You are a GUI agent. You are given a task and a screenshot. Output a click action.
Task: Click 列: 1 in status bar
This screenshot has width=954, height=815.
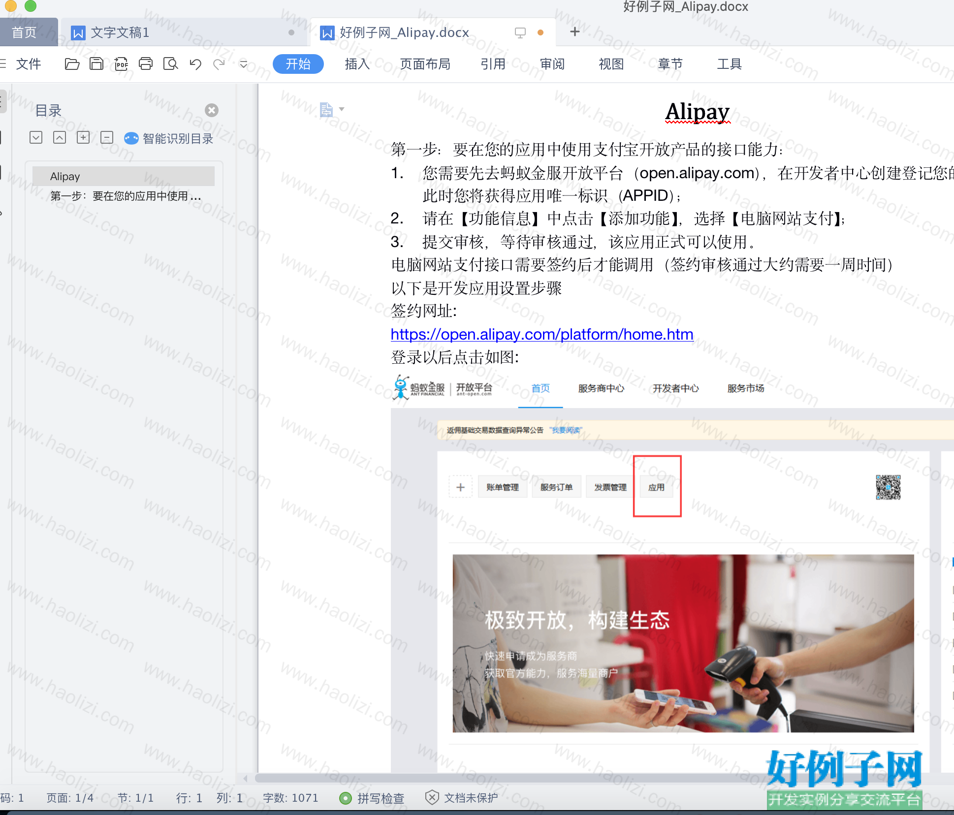[230, 798]
